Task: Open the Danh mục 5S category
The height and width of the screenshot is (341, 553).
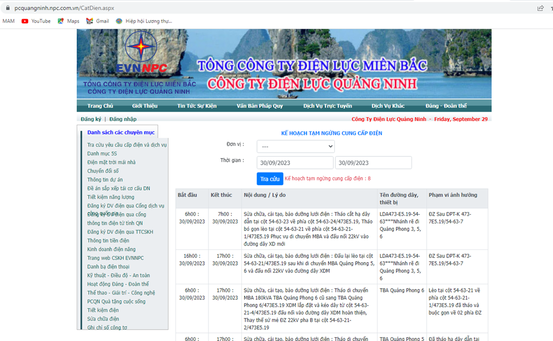Action: point(102,154)
